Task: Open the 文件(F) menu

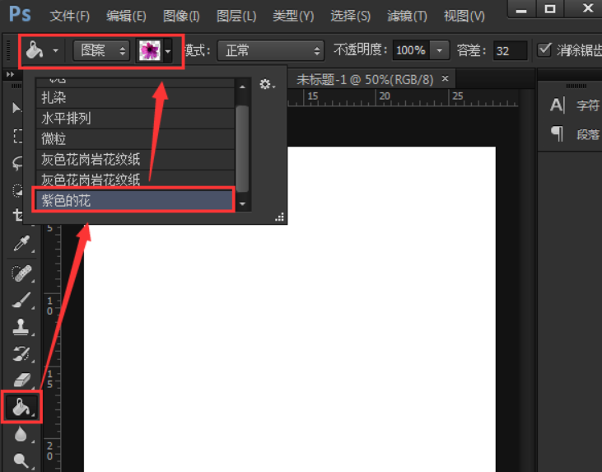Action: [x=69, y=16]
